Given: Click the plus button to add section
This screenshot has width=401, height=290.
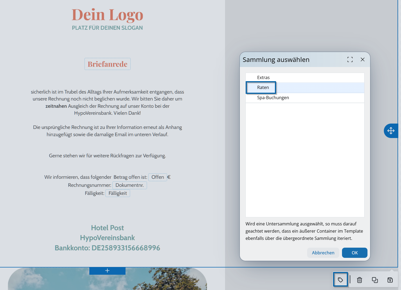Looking at the screenshot, I should click(x=107, y=271).
